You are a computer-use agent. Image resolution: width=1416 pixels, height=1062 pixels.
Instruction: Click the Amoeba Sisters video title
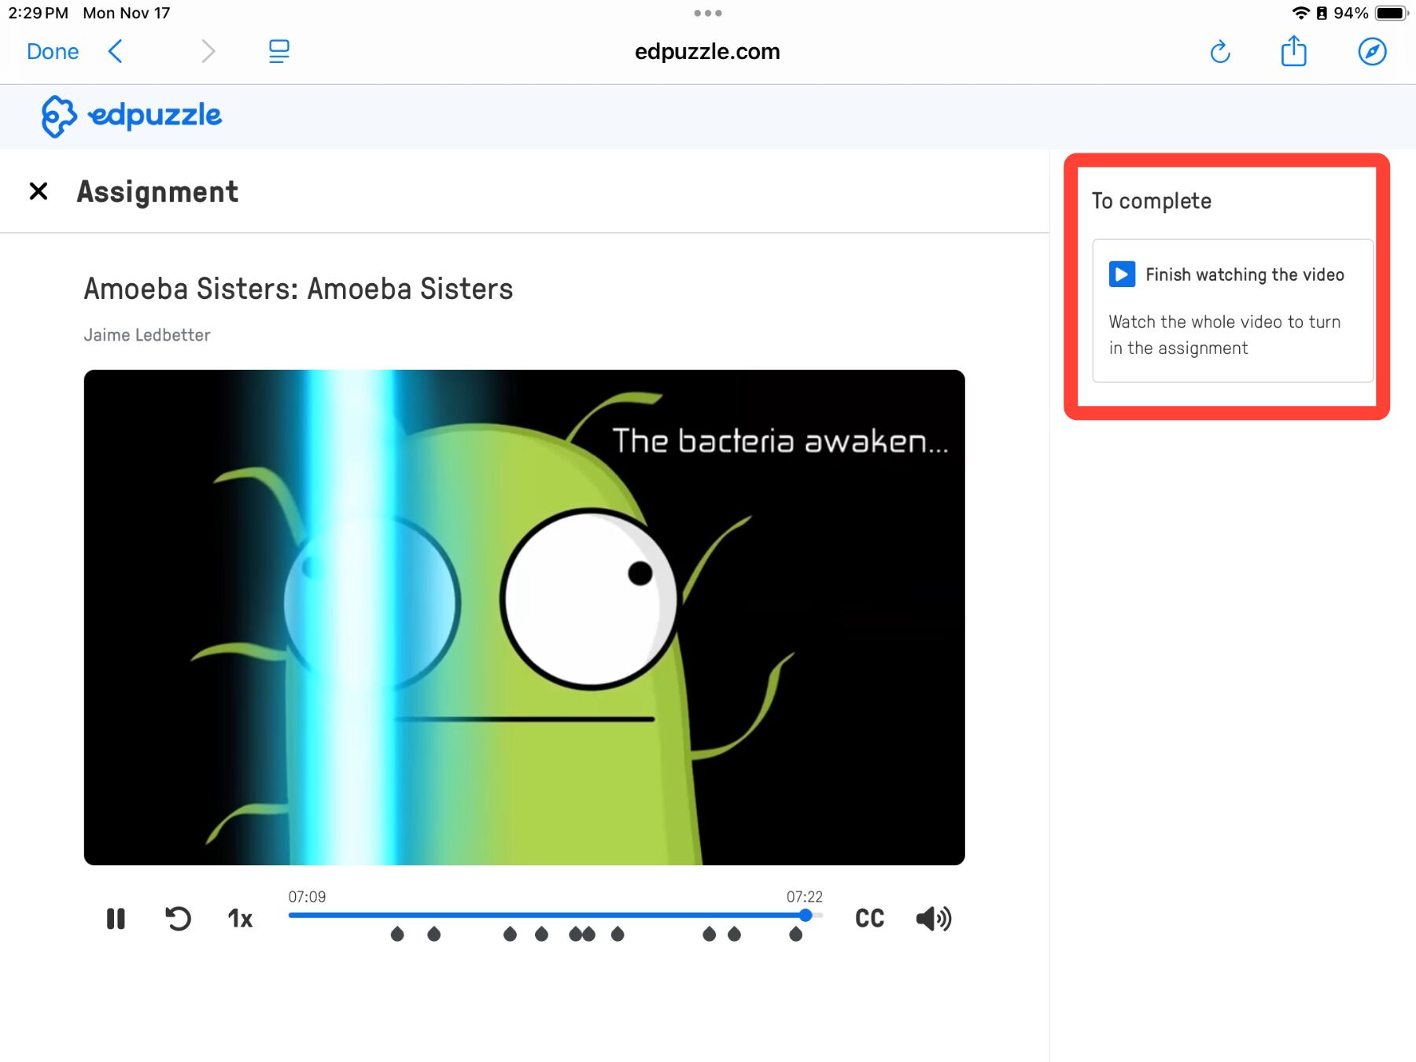298,289
